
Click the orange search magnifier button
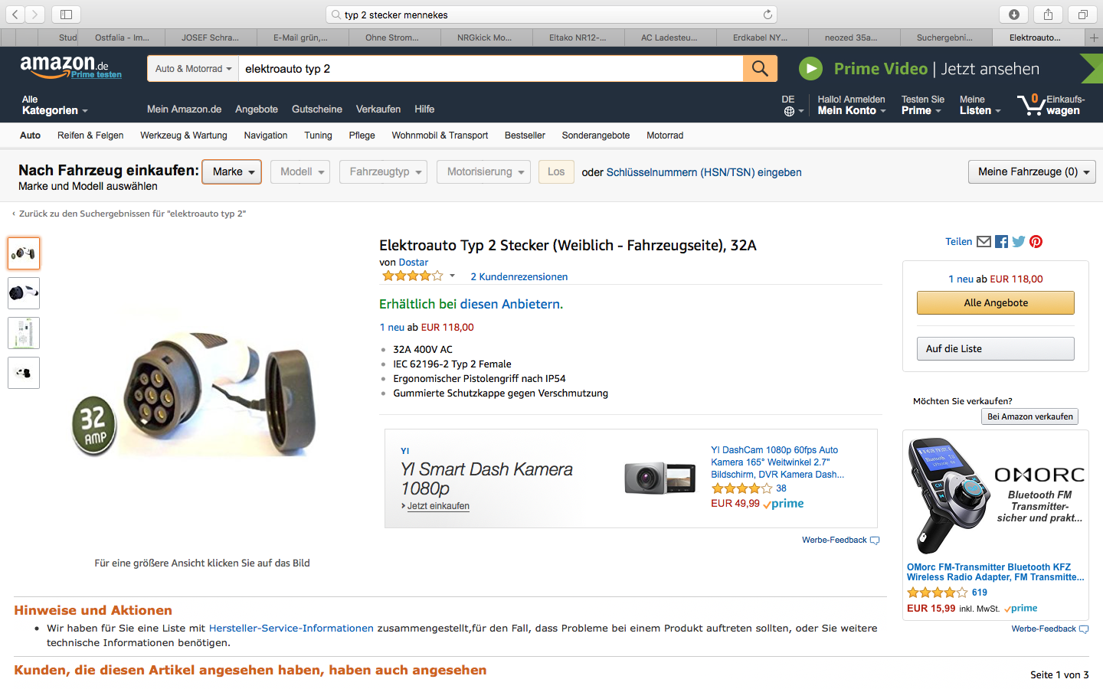760,69
